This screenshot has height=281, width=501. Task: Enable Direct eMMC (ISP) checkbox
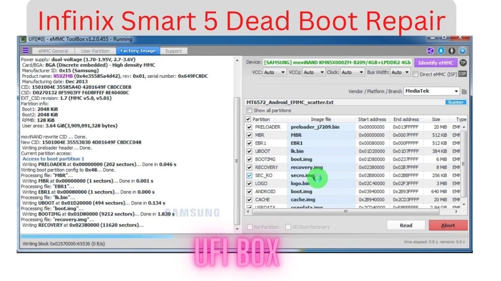point(416,74)
